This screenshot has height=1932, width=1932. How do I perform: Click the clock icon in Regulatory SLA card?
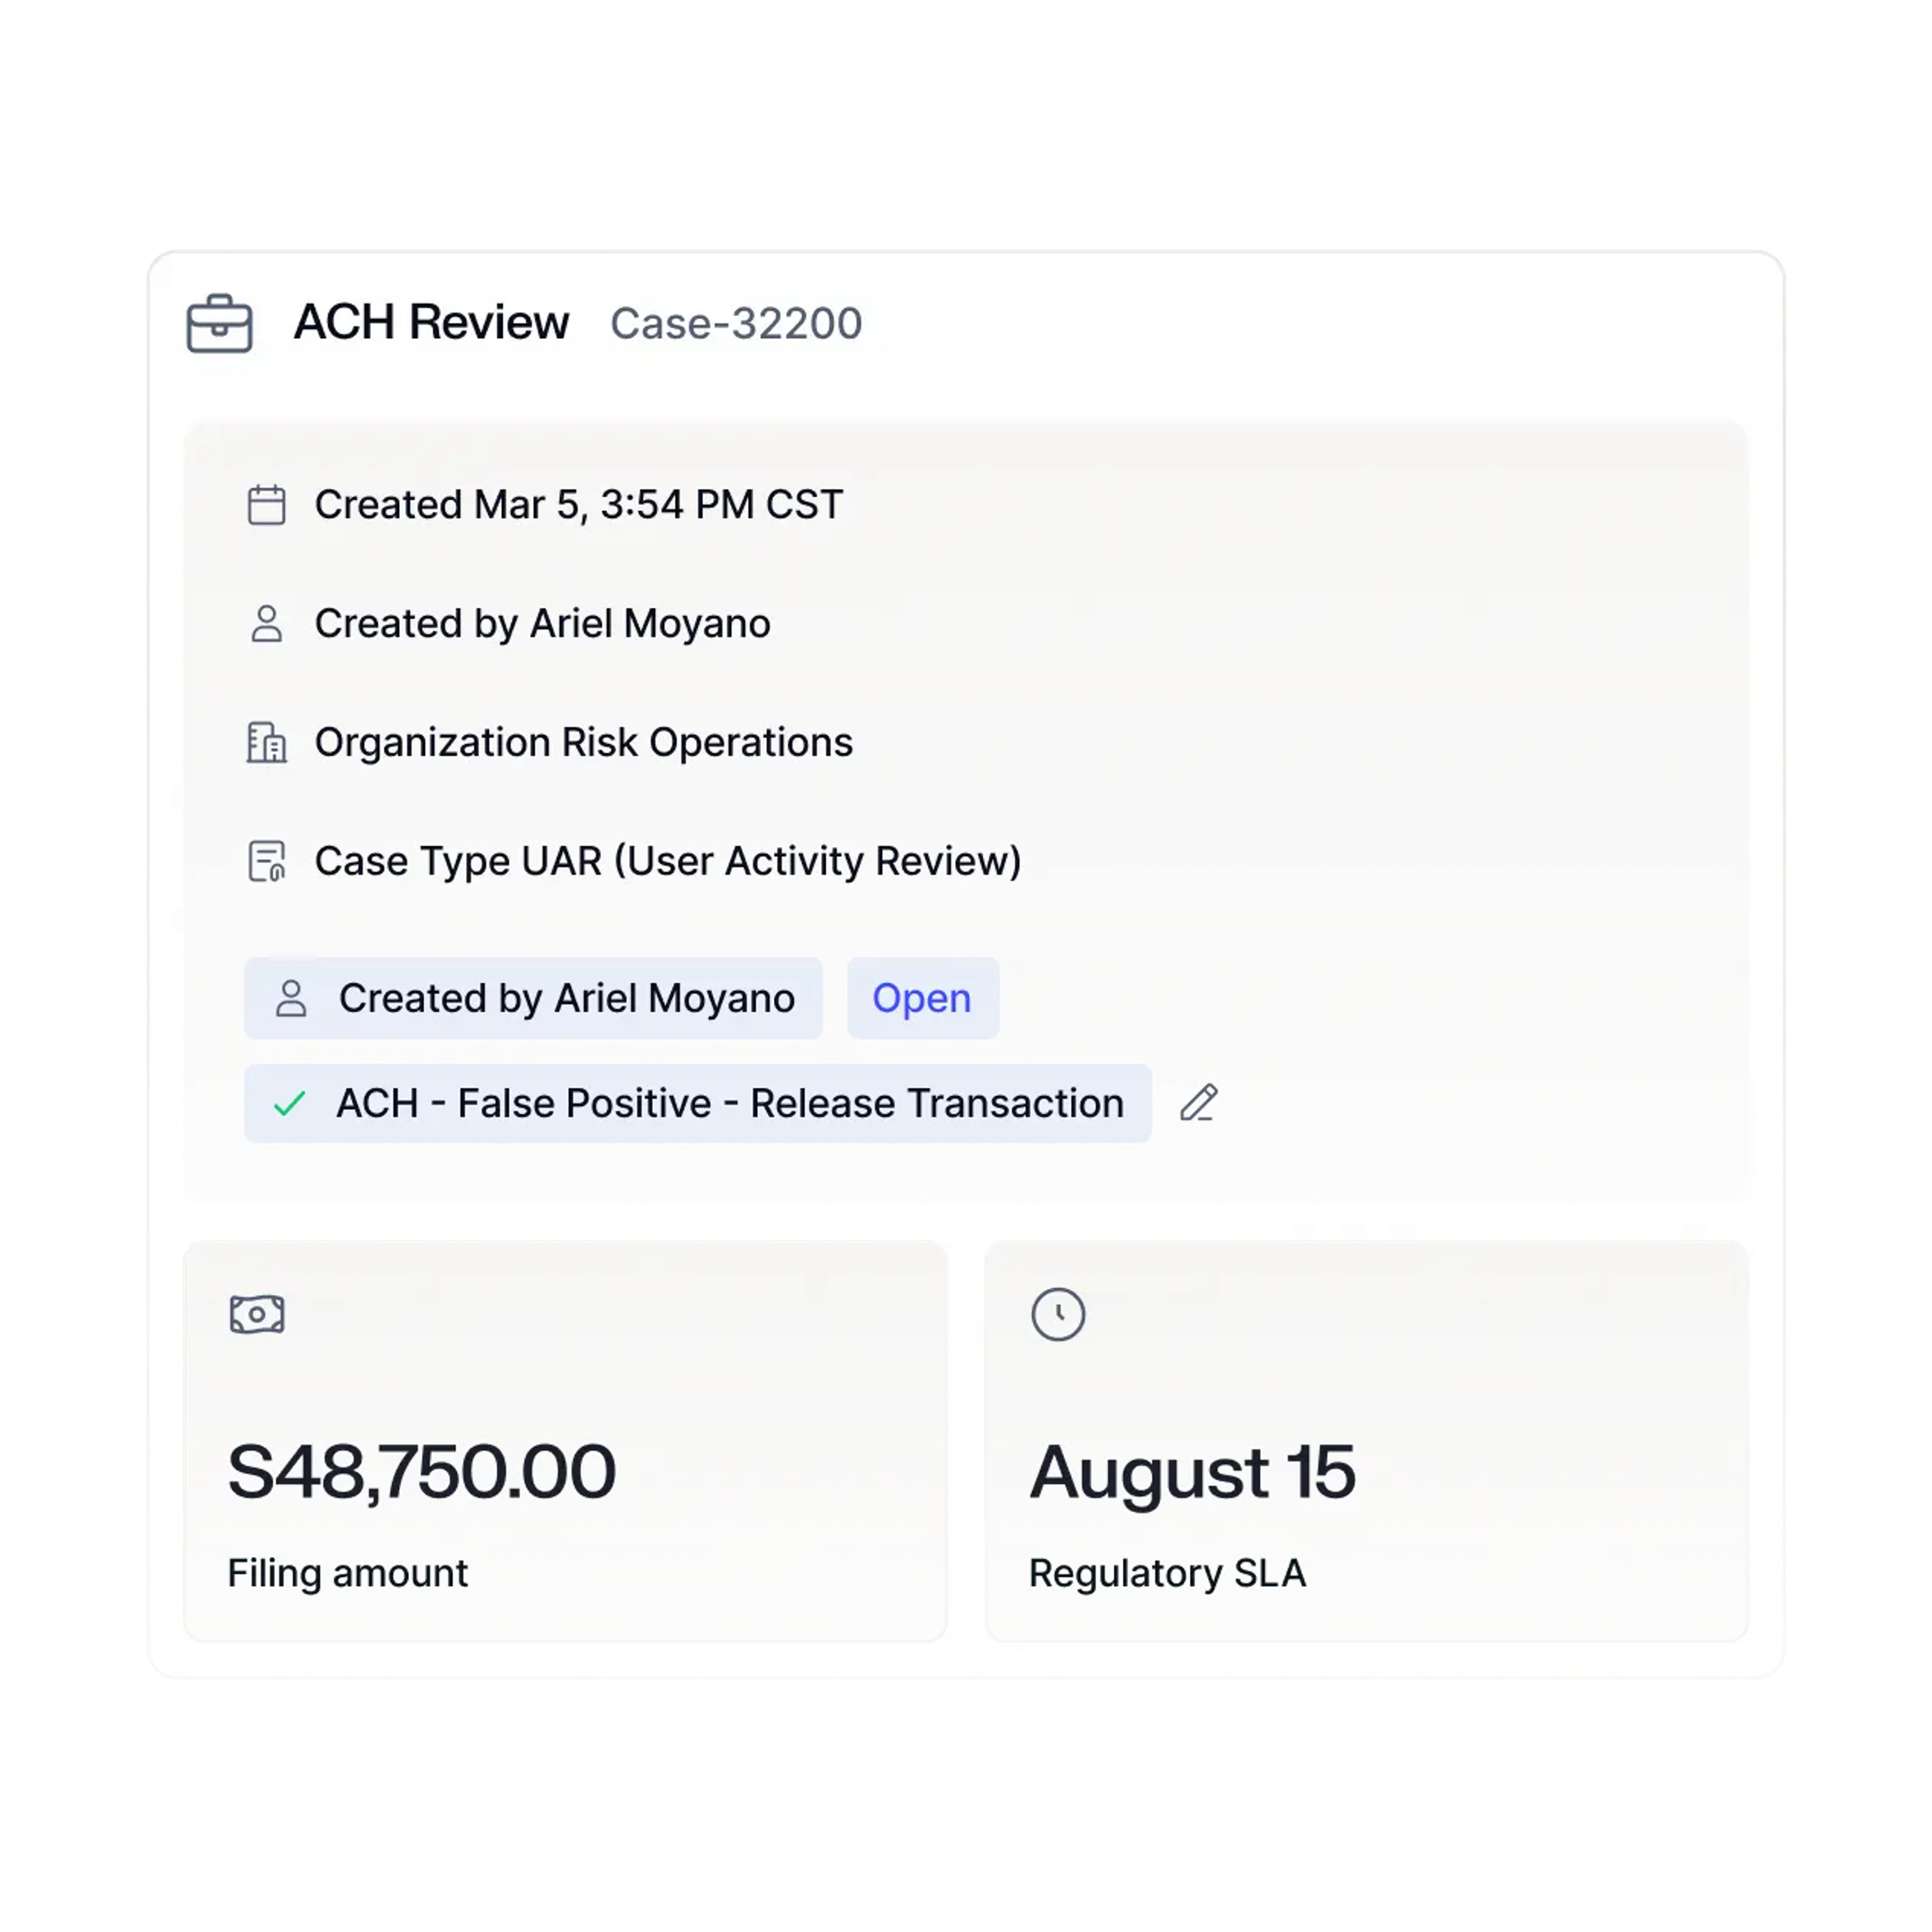click(1058, 1314)
